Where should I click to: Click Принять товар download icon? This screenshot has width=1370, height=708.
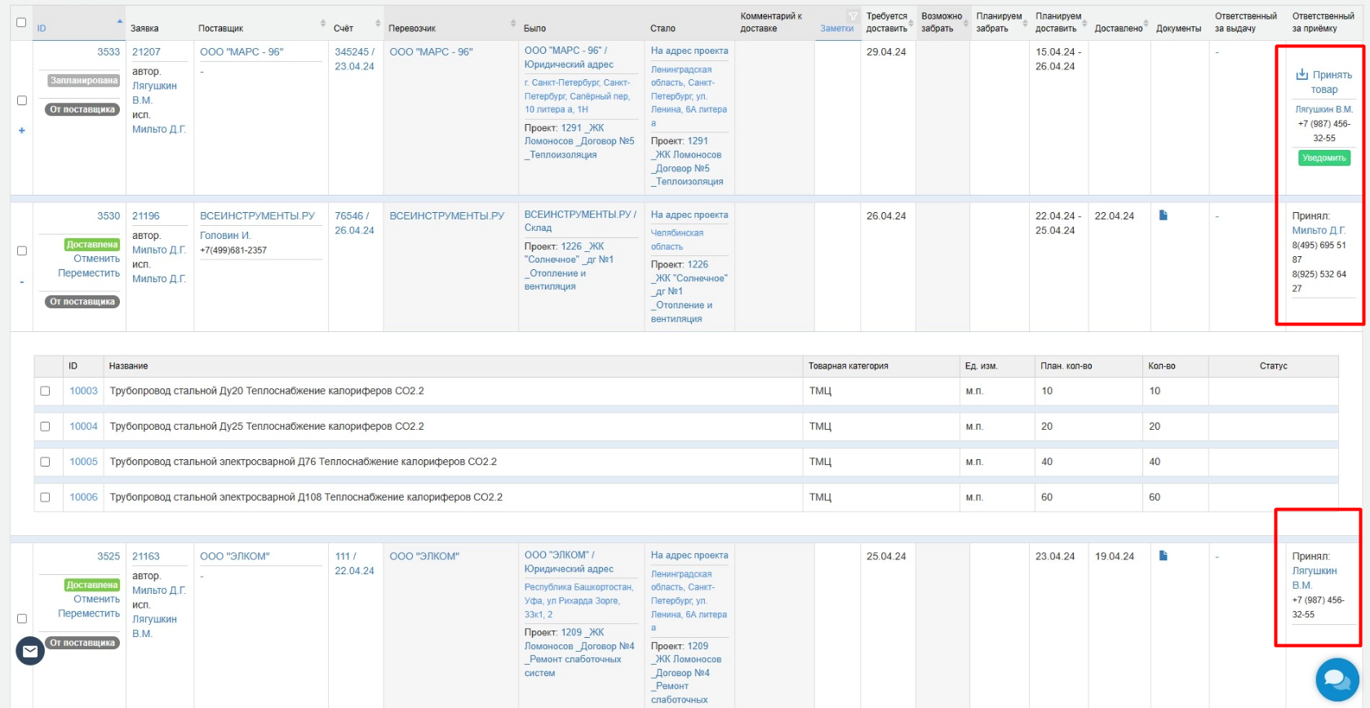(1302, 74)
